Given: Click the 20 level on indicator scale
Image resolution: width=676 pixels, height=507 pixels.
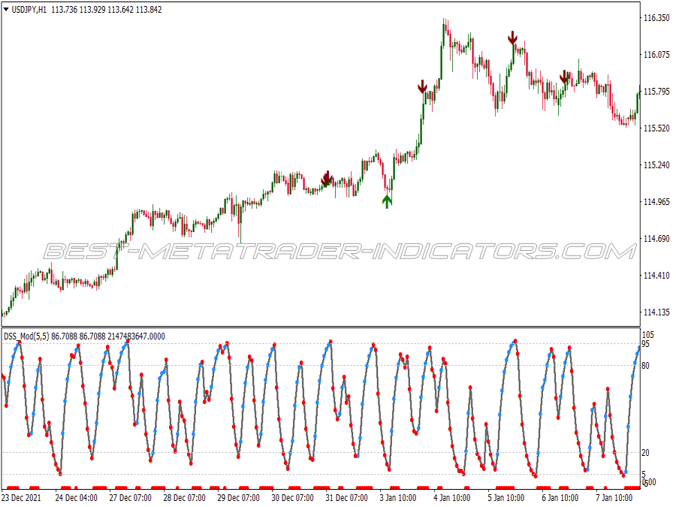Looking at the screenshot, I should coord(645,453).
